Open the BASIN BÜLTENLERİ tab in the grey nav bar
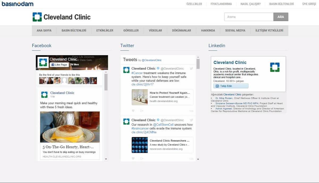 pos(74,30)
